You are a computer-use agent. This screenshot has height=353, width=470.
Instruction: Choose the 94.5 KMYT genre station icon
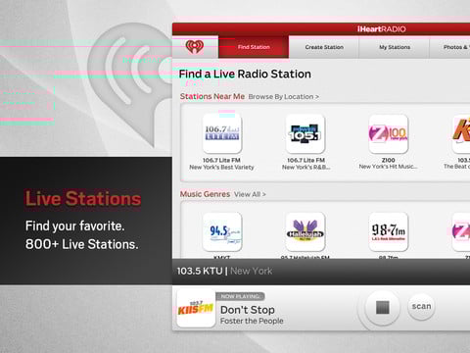pos(222,231)
